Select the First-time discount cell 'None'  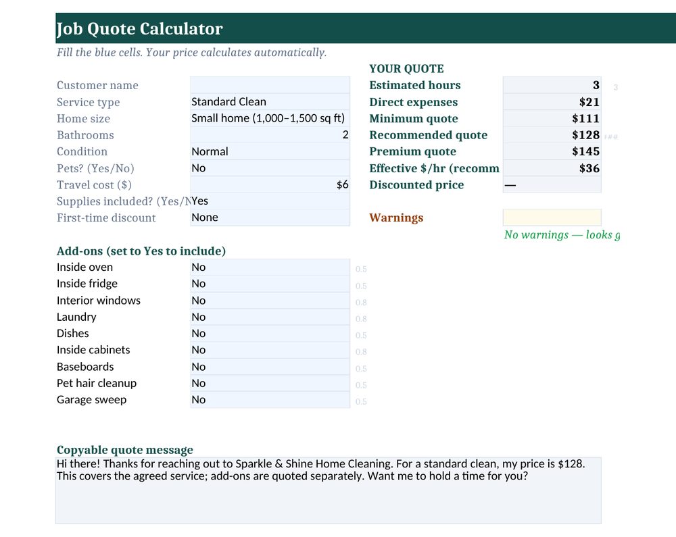pyautogui.click(x=270, y=218)
